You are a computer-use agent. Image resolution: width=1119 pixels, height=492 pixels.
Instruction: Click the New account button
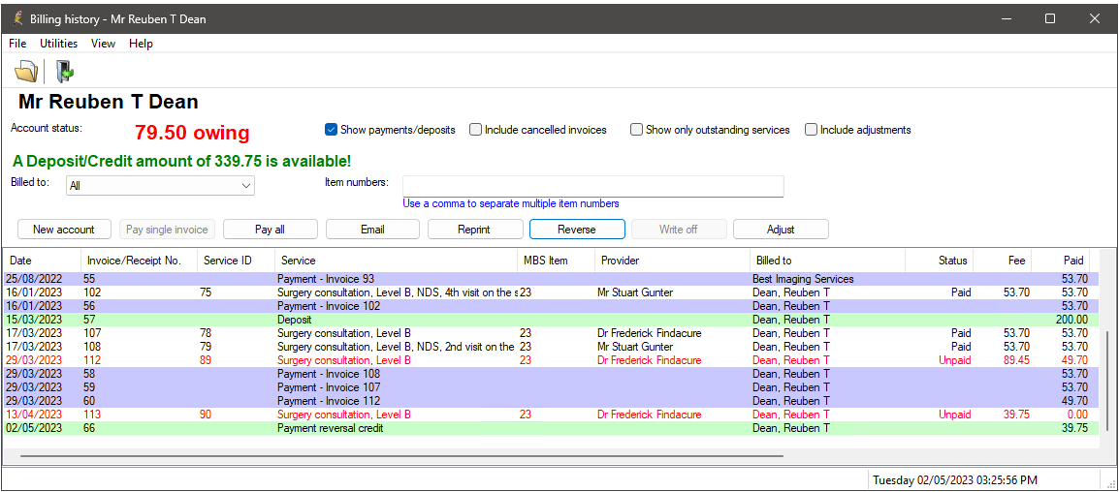point(64,229)
